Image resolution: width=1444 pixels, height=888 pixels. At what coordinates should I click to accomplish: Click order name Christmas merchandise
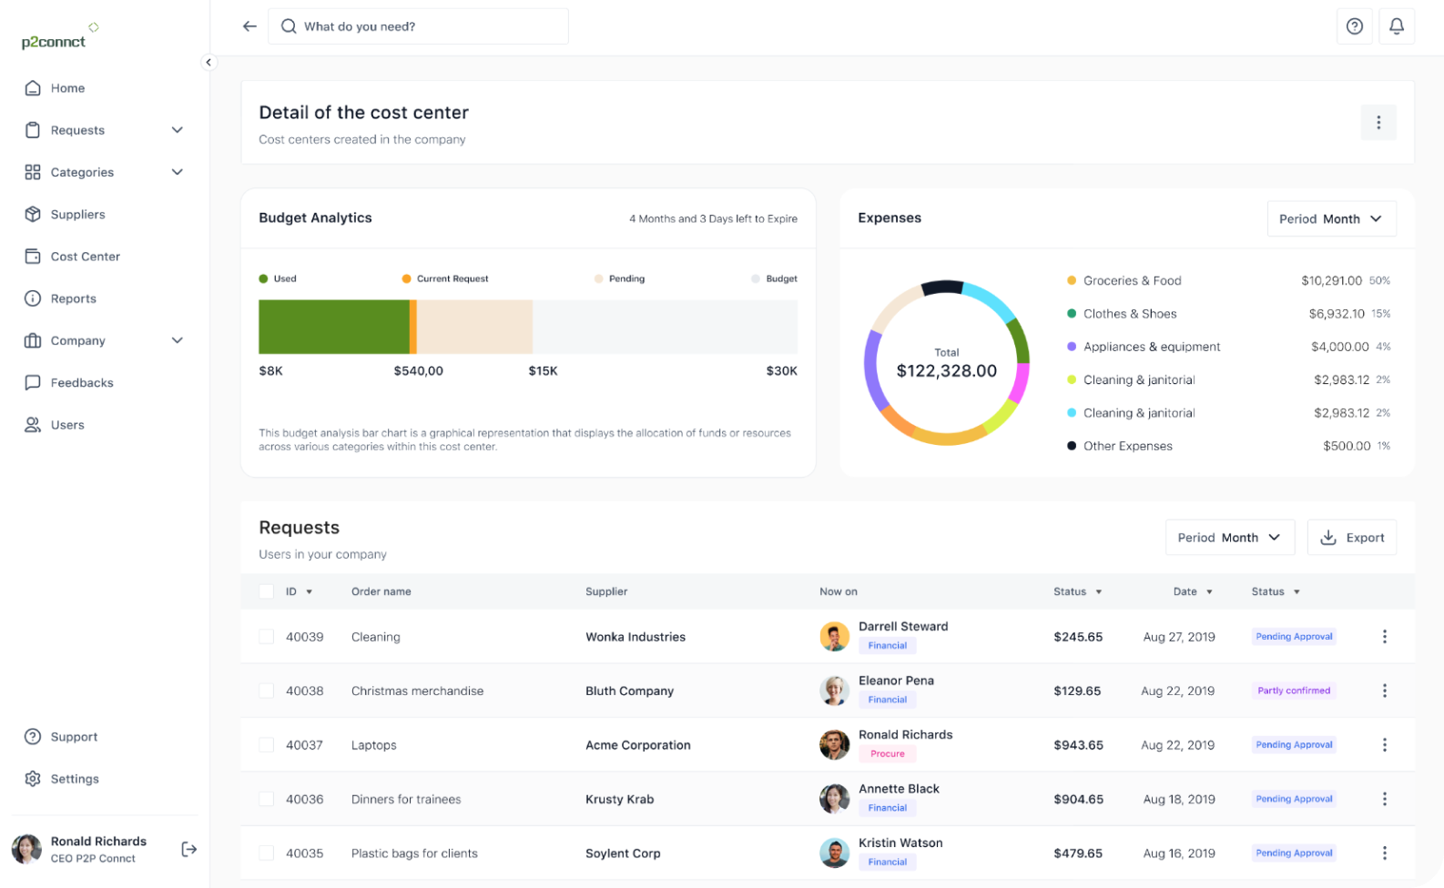point(418,691)
